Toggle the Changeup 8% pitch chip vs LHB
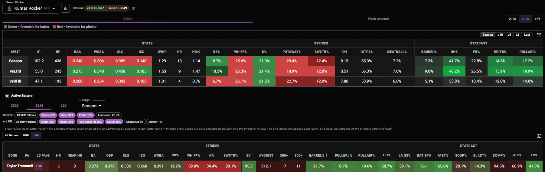 [135, 122]
